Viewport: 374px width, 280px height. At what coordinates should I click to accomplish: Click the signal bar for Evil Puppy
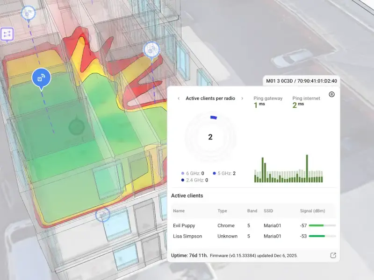click(x=322, y=226)
